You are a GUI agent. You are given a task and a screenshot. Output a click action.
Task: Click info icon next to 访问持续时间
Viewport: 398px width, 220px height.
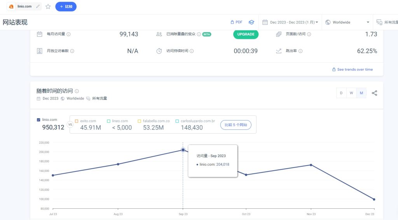point(192,51)
